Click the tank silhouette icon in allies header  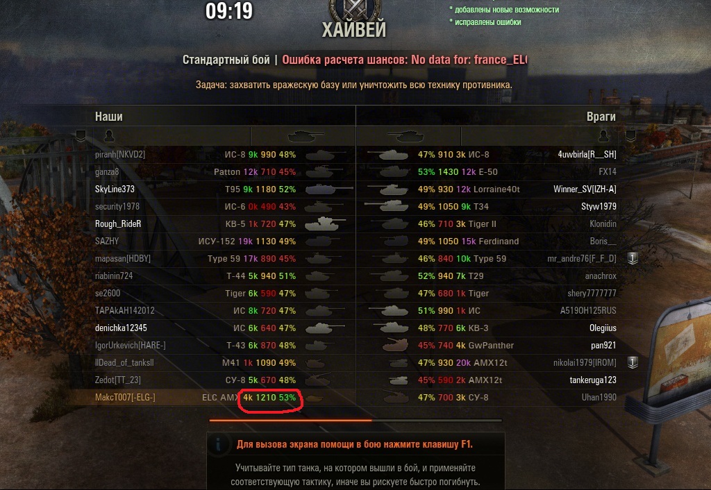[306, 135]
